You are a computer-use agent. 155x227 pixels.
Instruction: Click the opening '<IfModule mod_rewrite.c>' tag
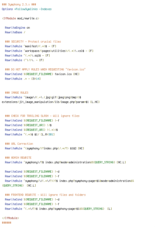click(21, 18)
